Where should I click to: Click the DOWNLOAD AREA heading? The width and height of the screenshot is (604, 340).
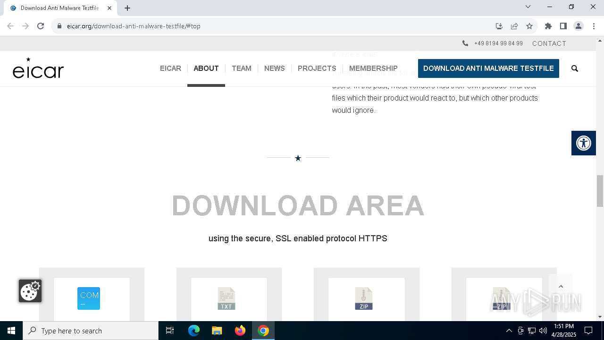298,205
